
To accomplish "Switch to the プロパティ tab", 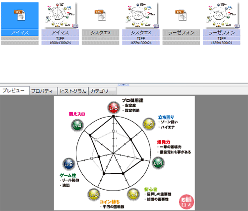I will click(x=43, y=91).
